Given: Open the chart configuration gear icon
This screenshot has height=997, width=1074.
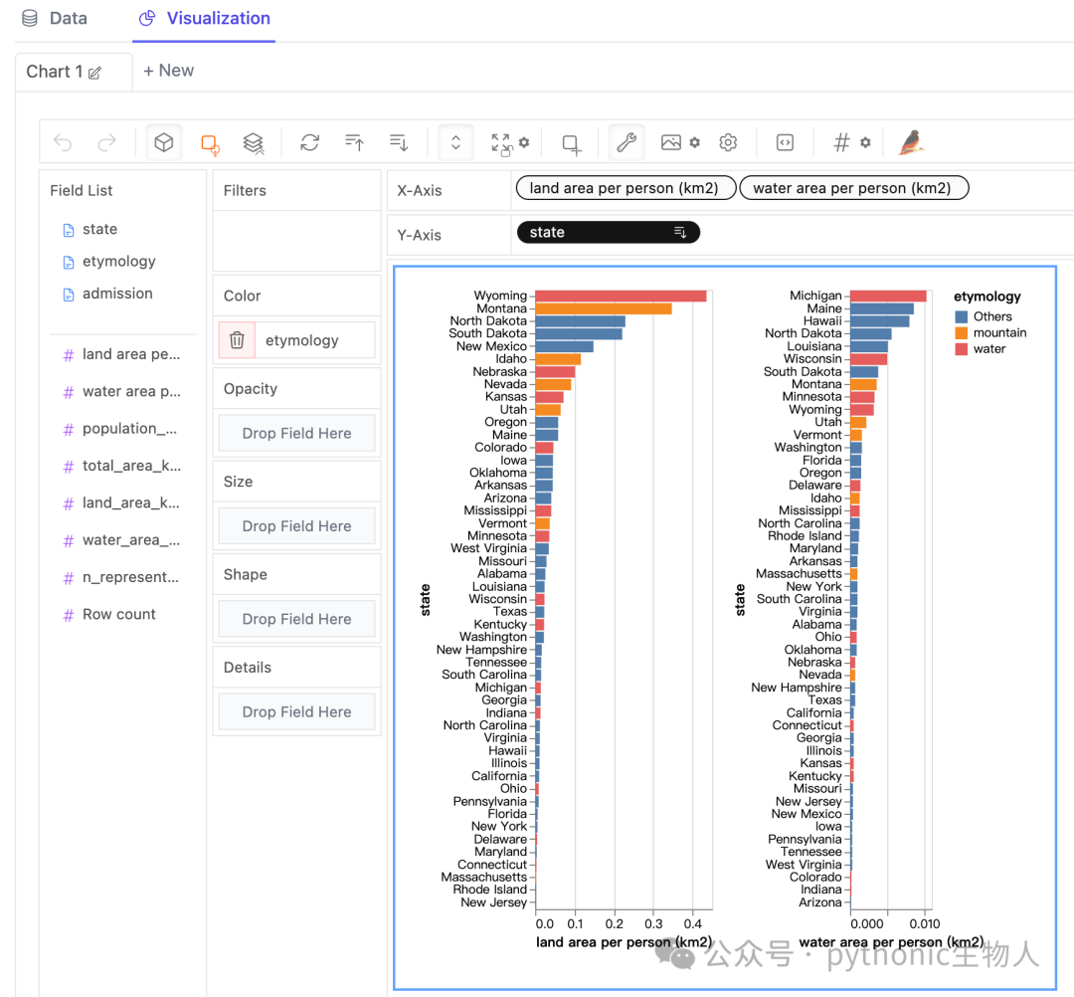Looking at the screenshot, I should point(728,142).
